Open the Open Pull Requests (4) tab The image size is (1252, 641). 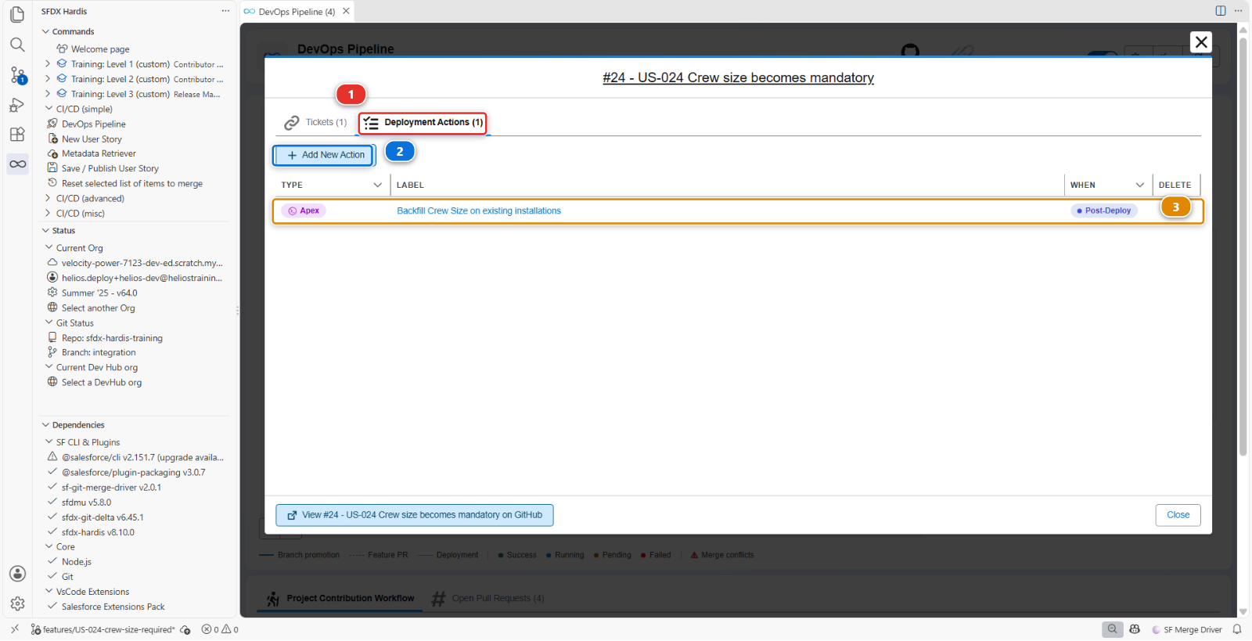pyautogui.click(x=488, y=599)
